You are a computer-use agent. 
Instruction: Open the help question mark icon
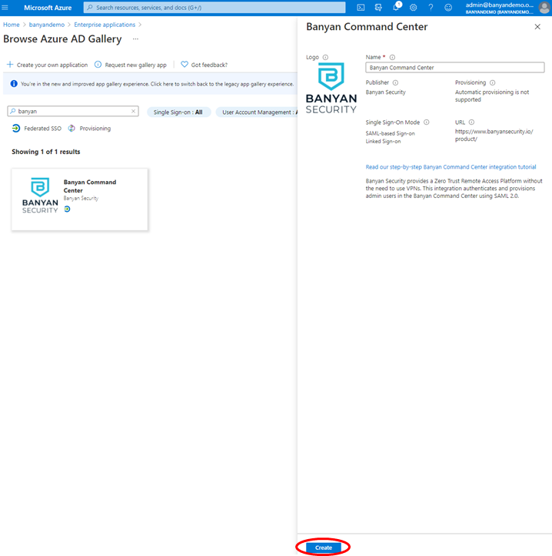[431, 8]
